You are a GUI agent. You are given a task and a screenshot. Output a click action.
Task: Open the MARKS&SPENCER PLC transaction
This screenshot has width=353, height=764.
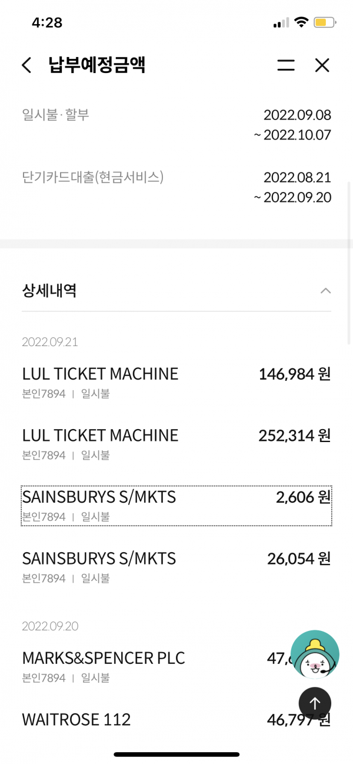click(x=176, y=666)
